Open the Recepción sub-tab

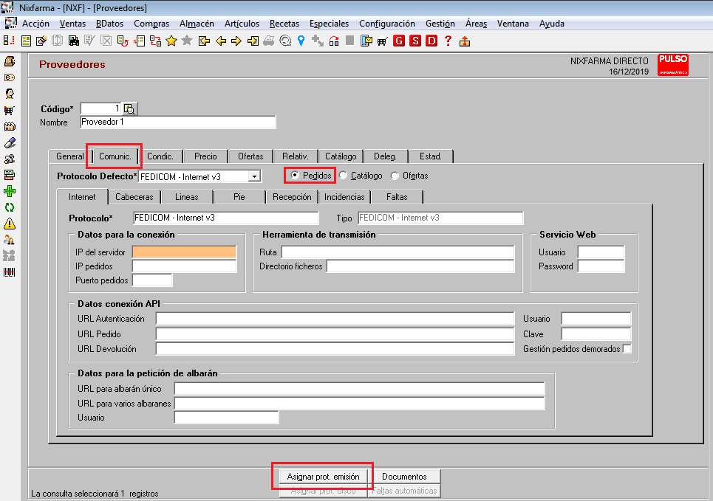pyautogui.click(x=292, y=197)
